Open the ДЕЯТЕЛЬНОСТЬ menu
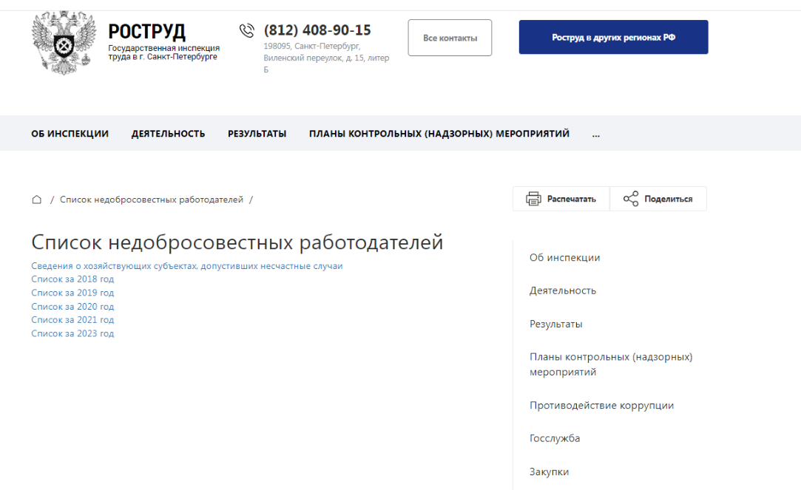Screen dimensions: 801x490 (168, 134)
